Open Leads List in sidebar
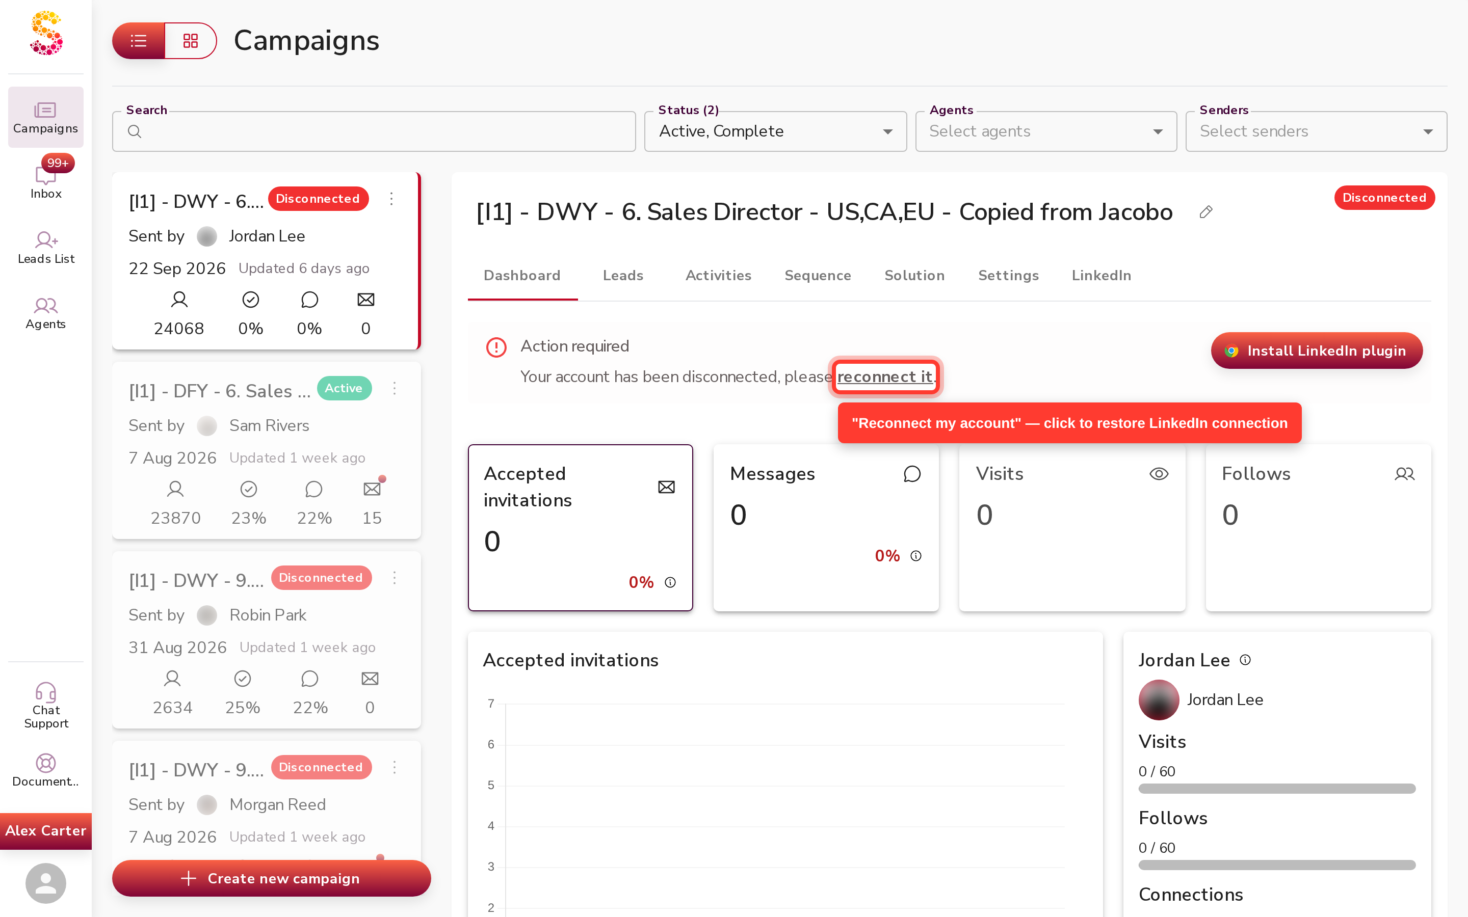The height and width of the screenshot is (917, 1468). tap(46, 248)
